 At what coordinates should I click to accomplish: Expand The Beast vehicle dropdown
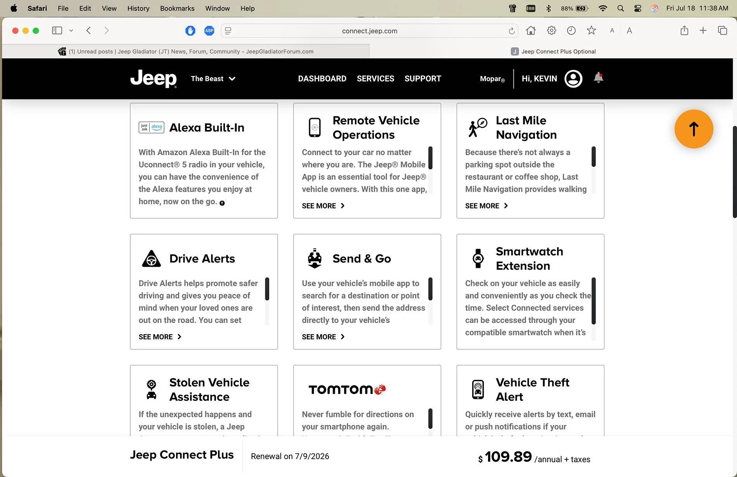pyautogui.click(x=213, y=79)
